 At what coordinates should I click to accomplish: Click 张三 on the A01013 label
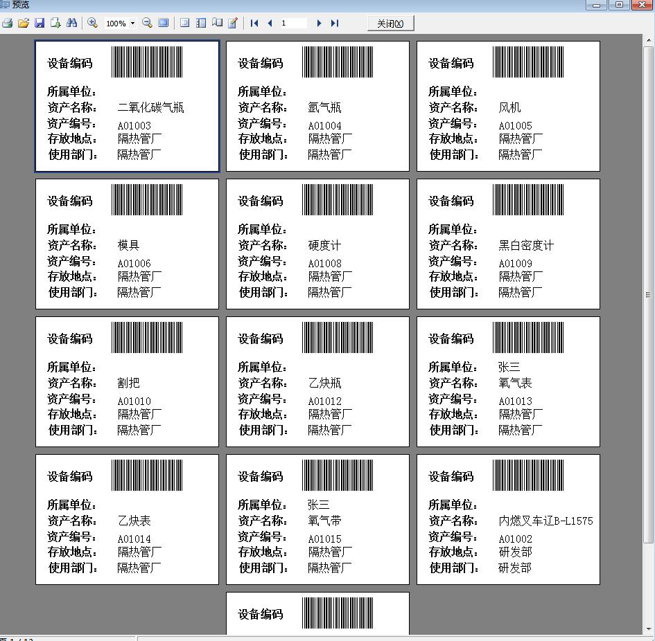click(x=509, y=367)
